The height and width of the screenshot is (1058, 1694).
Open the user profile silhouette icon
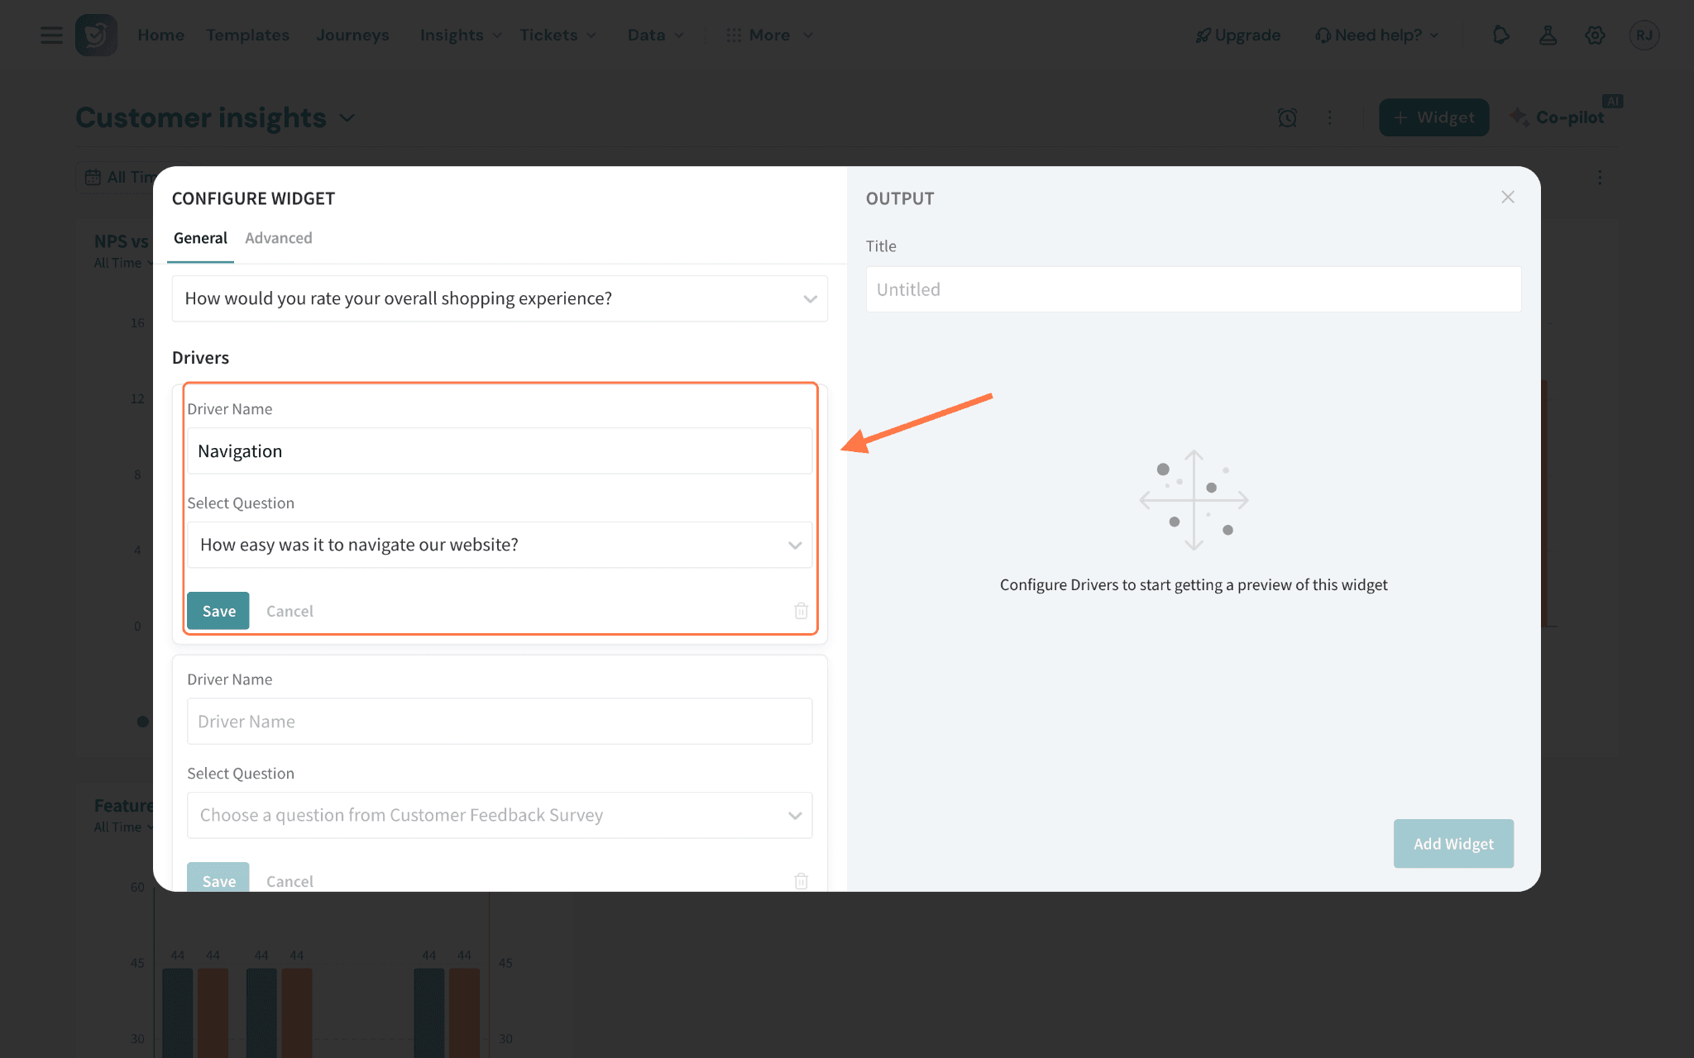pyautogui.click(x=1548, y=35)
